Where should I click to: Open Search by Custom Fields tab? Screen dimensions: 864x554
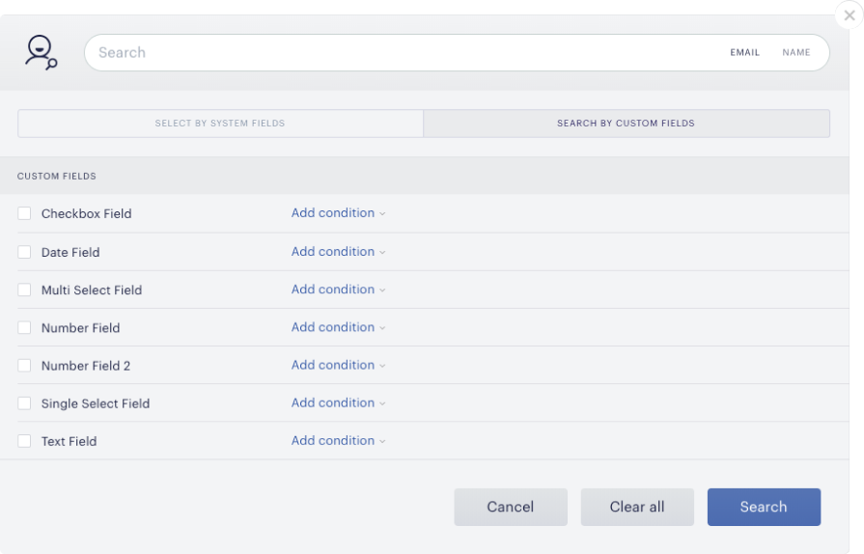[x=627, y=124]
